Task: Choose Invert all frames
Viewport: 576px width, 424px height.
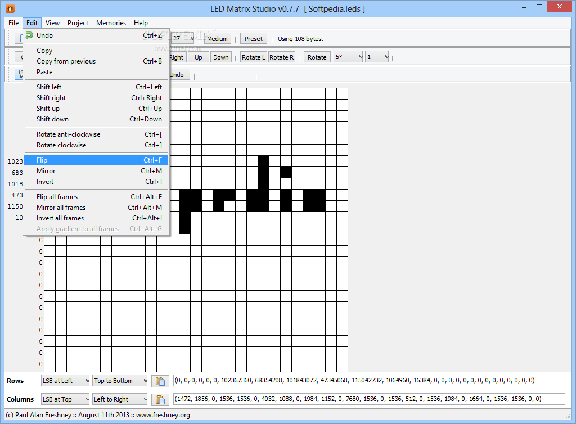Action: 96,218
